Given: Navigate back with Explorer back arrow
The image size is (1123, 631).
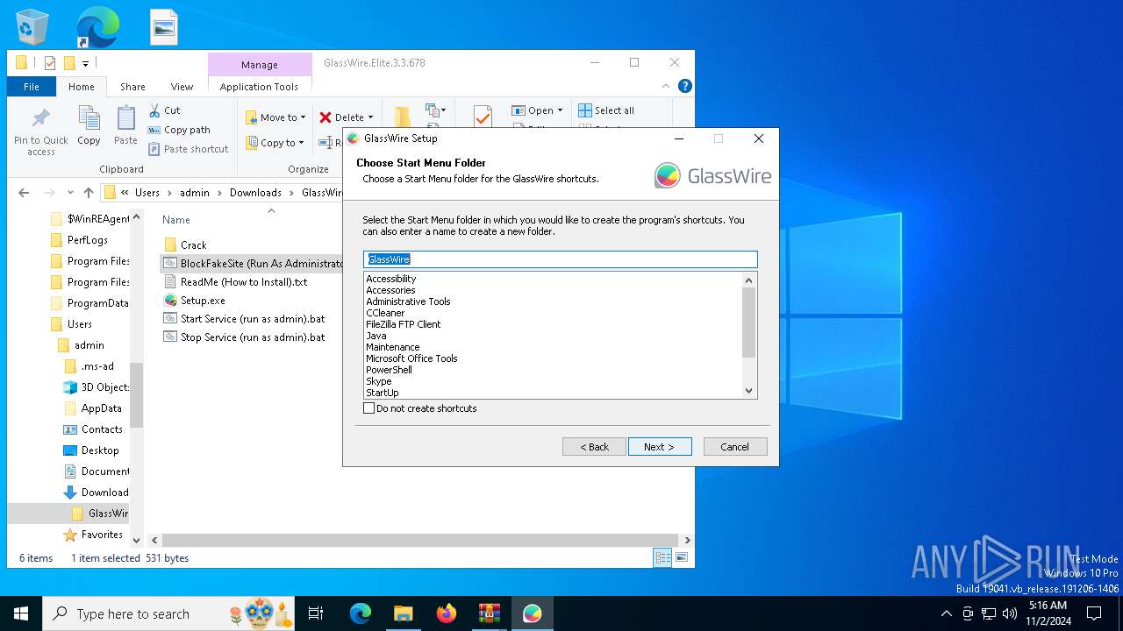Looking at the screenshot, I should click(24, 193).
